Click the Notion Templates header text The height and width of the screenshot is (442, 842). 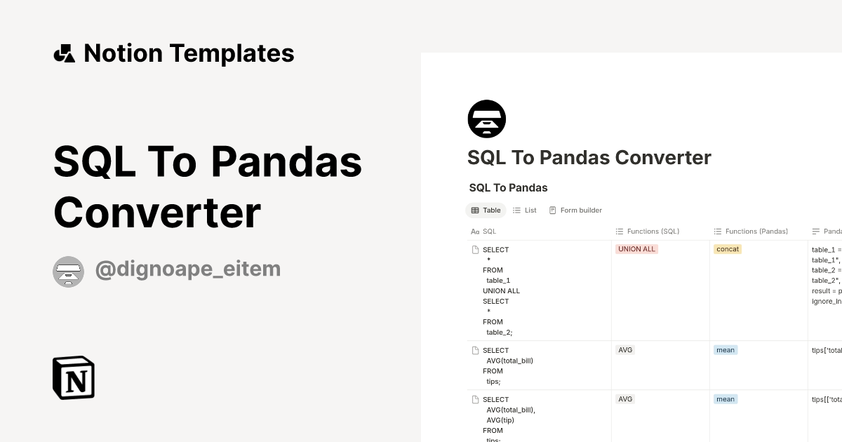tap(189, 53)
